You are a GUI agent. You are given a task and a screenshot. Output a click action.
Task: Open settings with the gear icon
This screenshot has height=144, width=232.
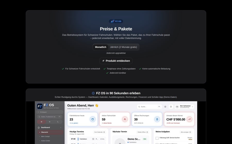pos(165,107)
